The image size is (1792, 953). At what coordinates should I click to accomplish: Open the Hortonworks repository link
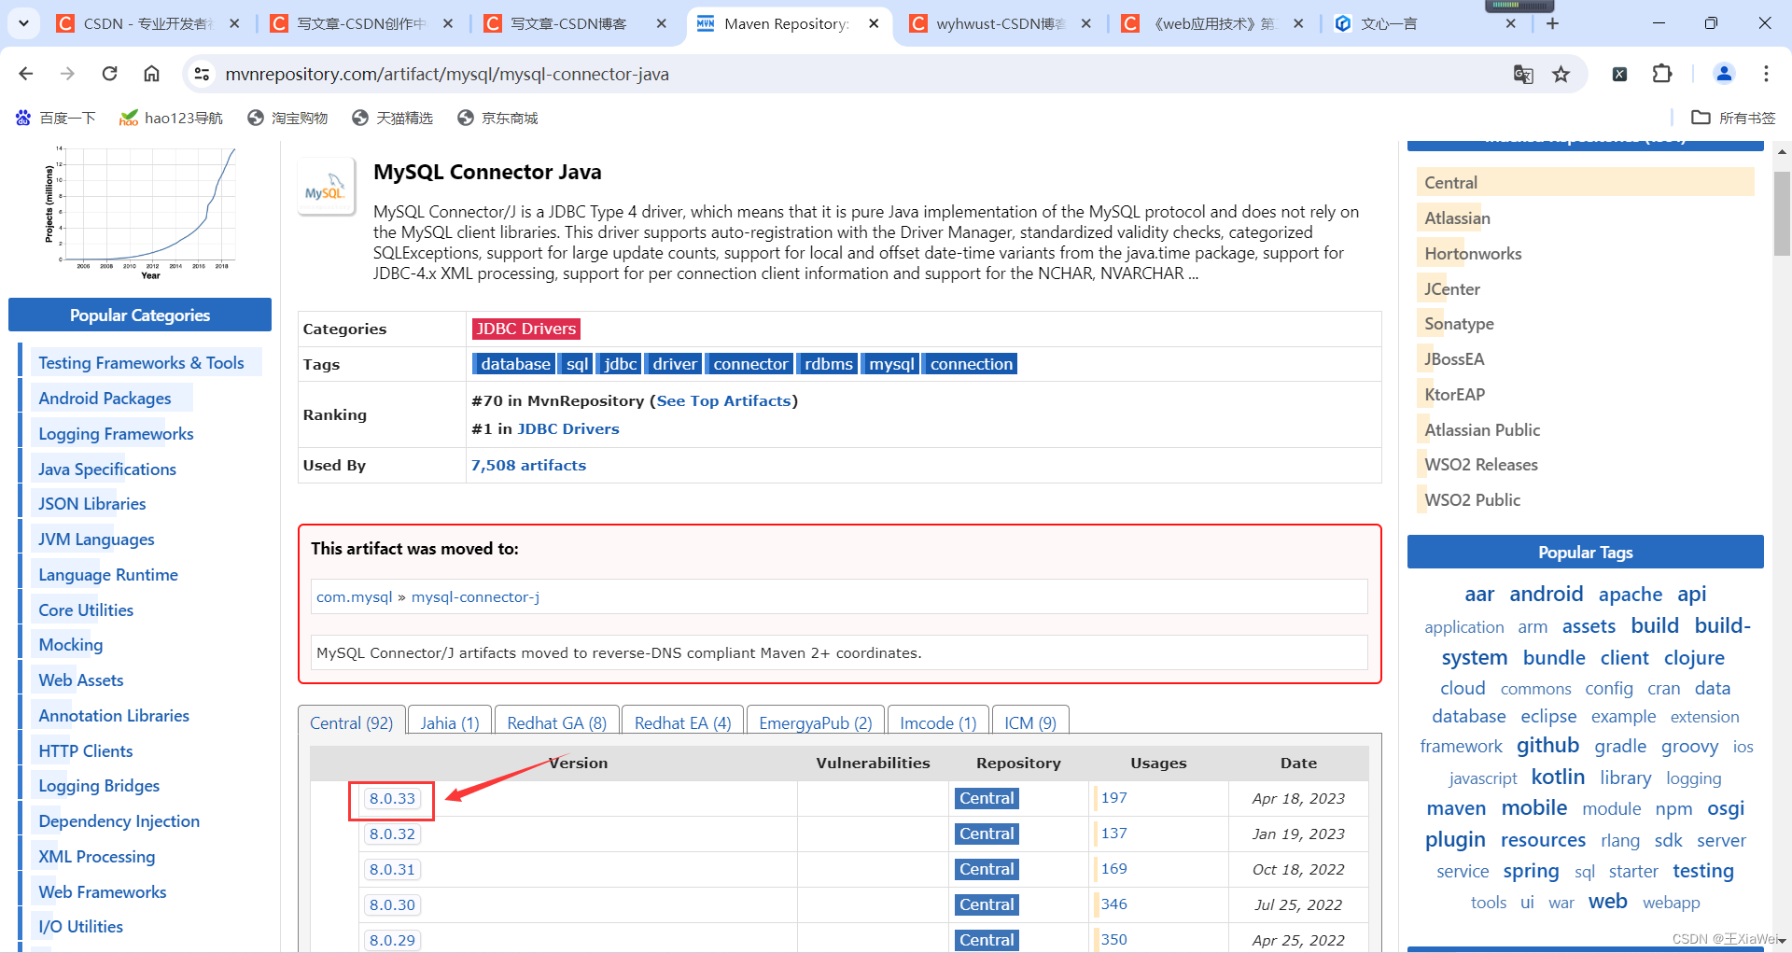click(1473, 254)
